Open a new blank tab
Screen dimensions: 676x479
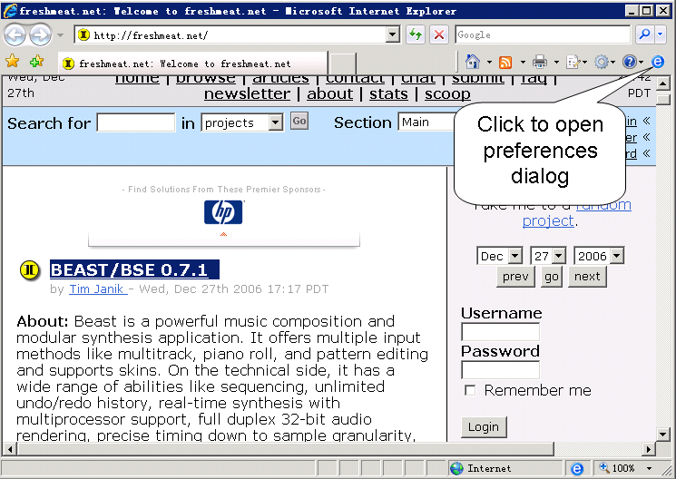tap(343, 64)
